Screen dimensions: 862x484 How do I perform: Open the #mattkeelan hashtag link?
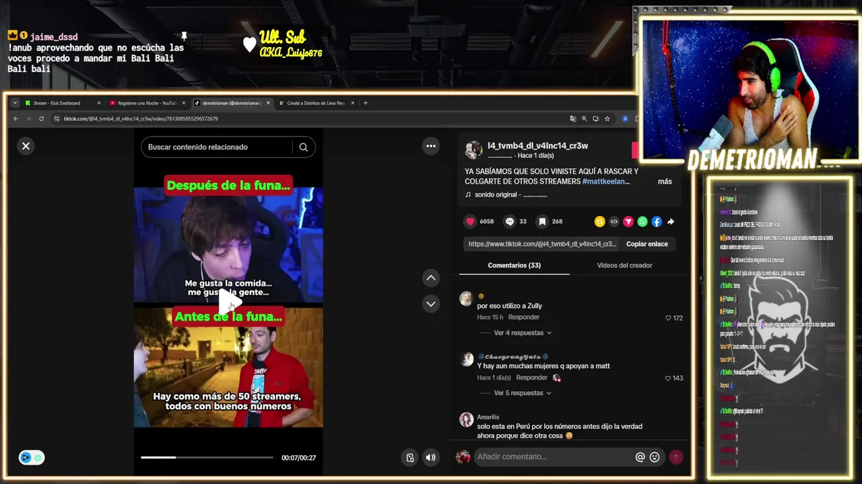pyautogui.click(x=606, y=182)
